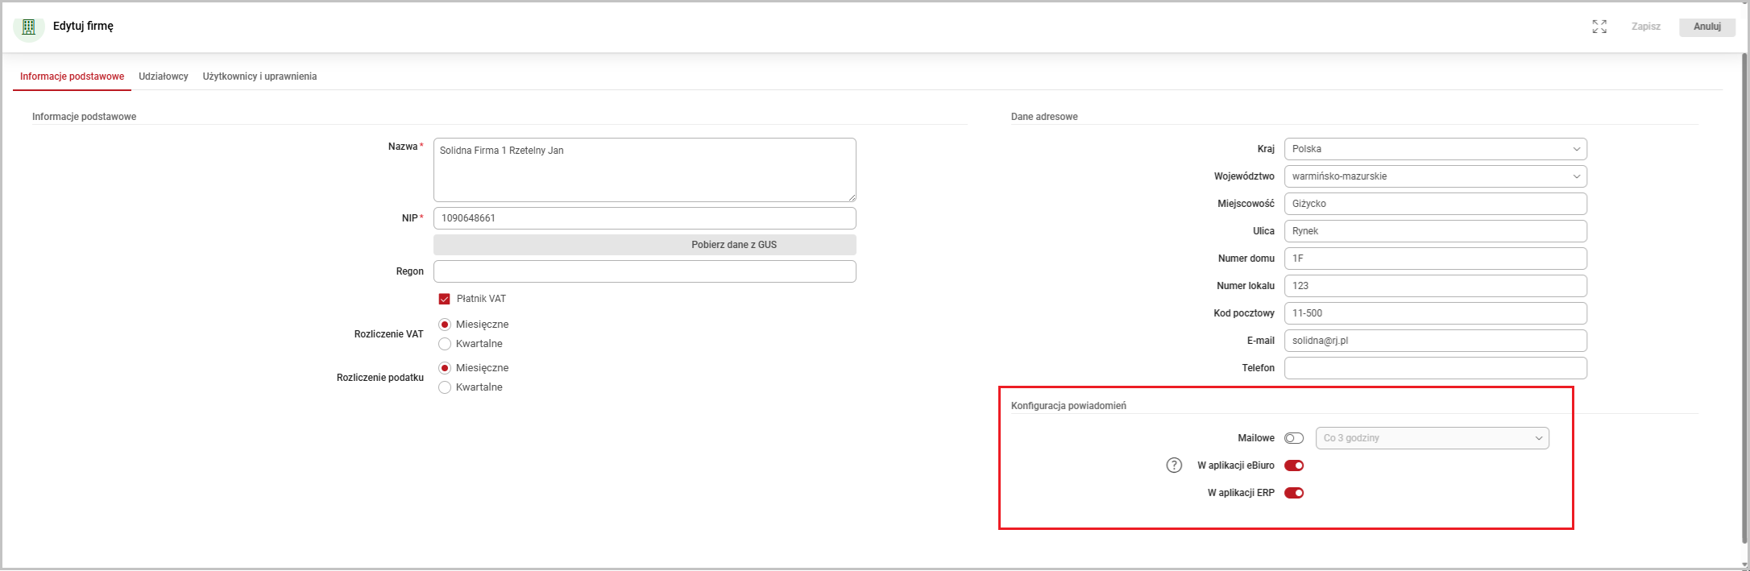The height and width of the screenshot is (571, 1750).
Task: Toggle off W aplikacji eBiuro notifications
Action: coord(1294,465)
